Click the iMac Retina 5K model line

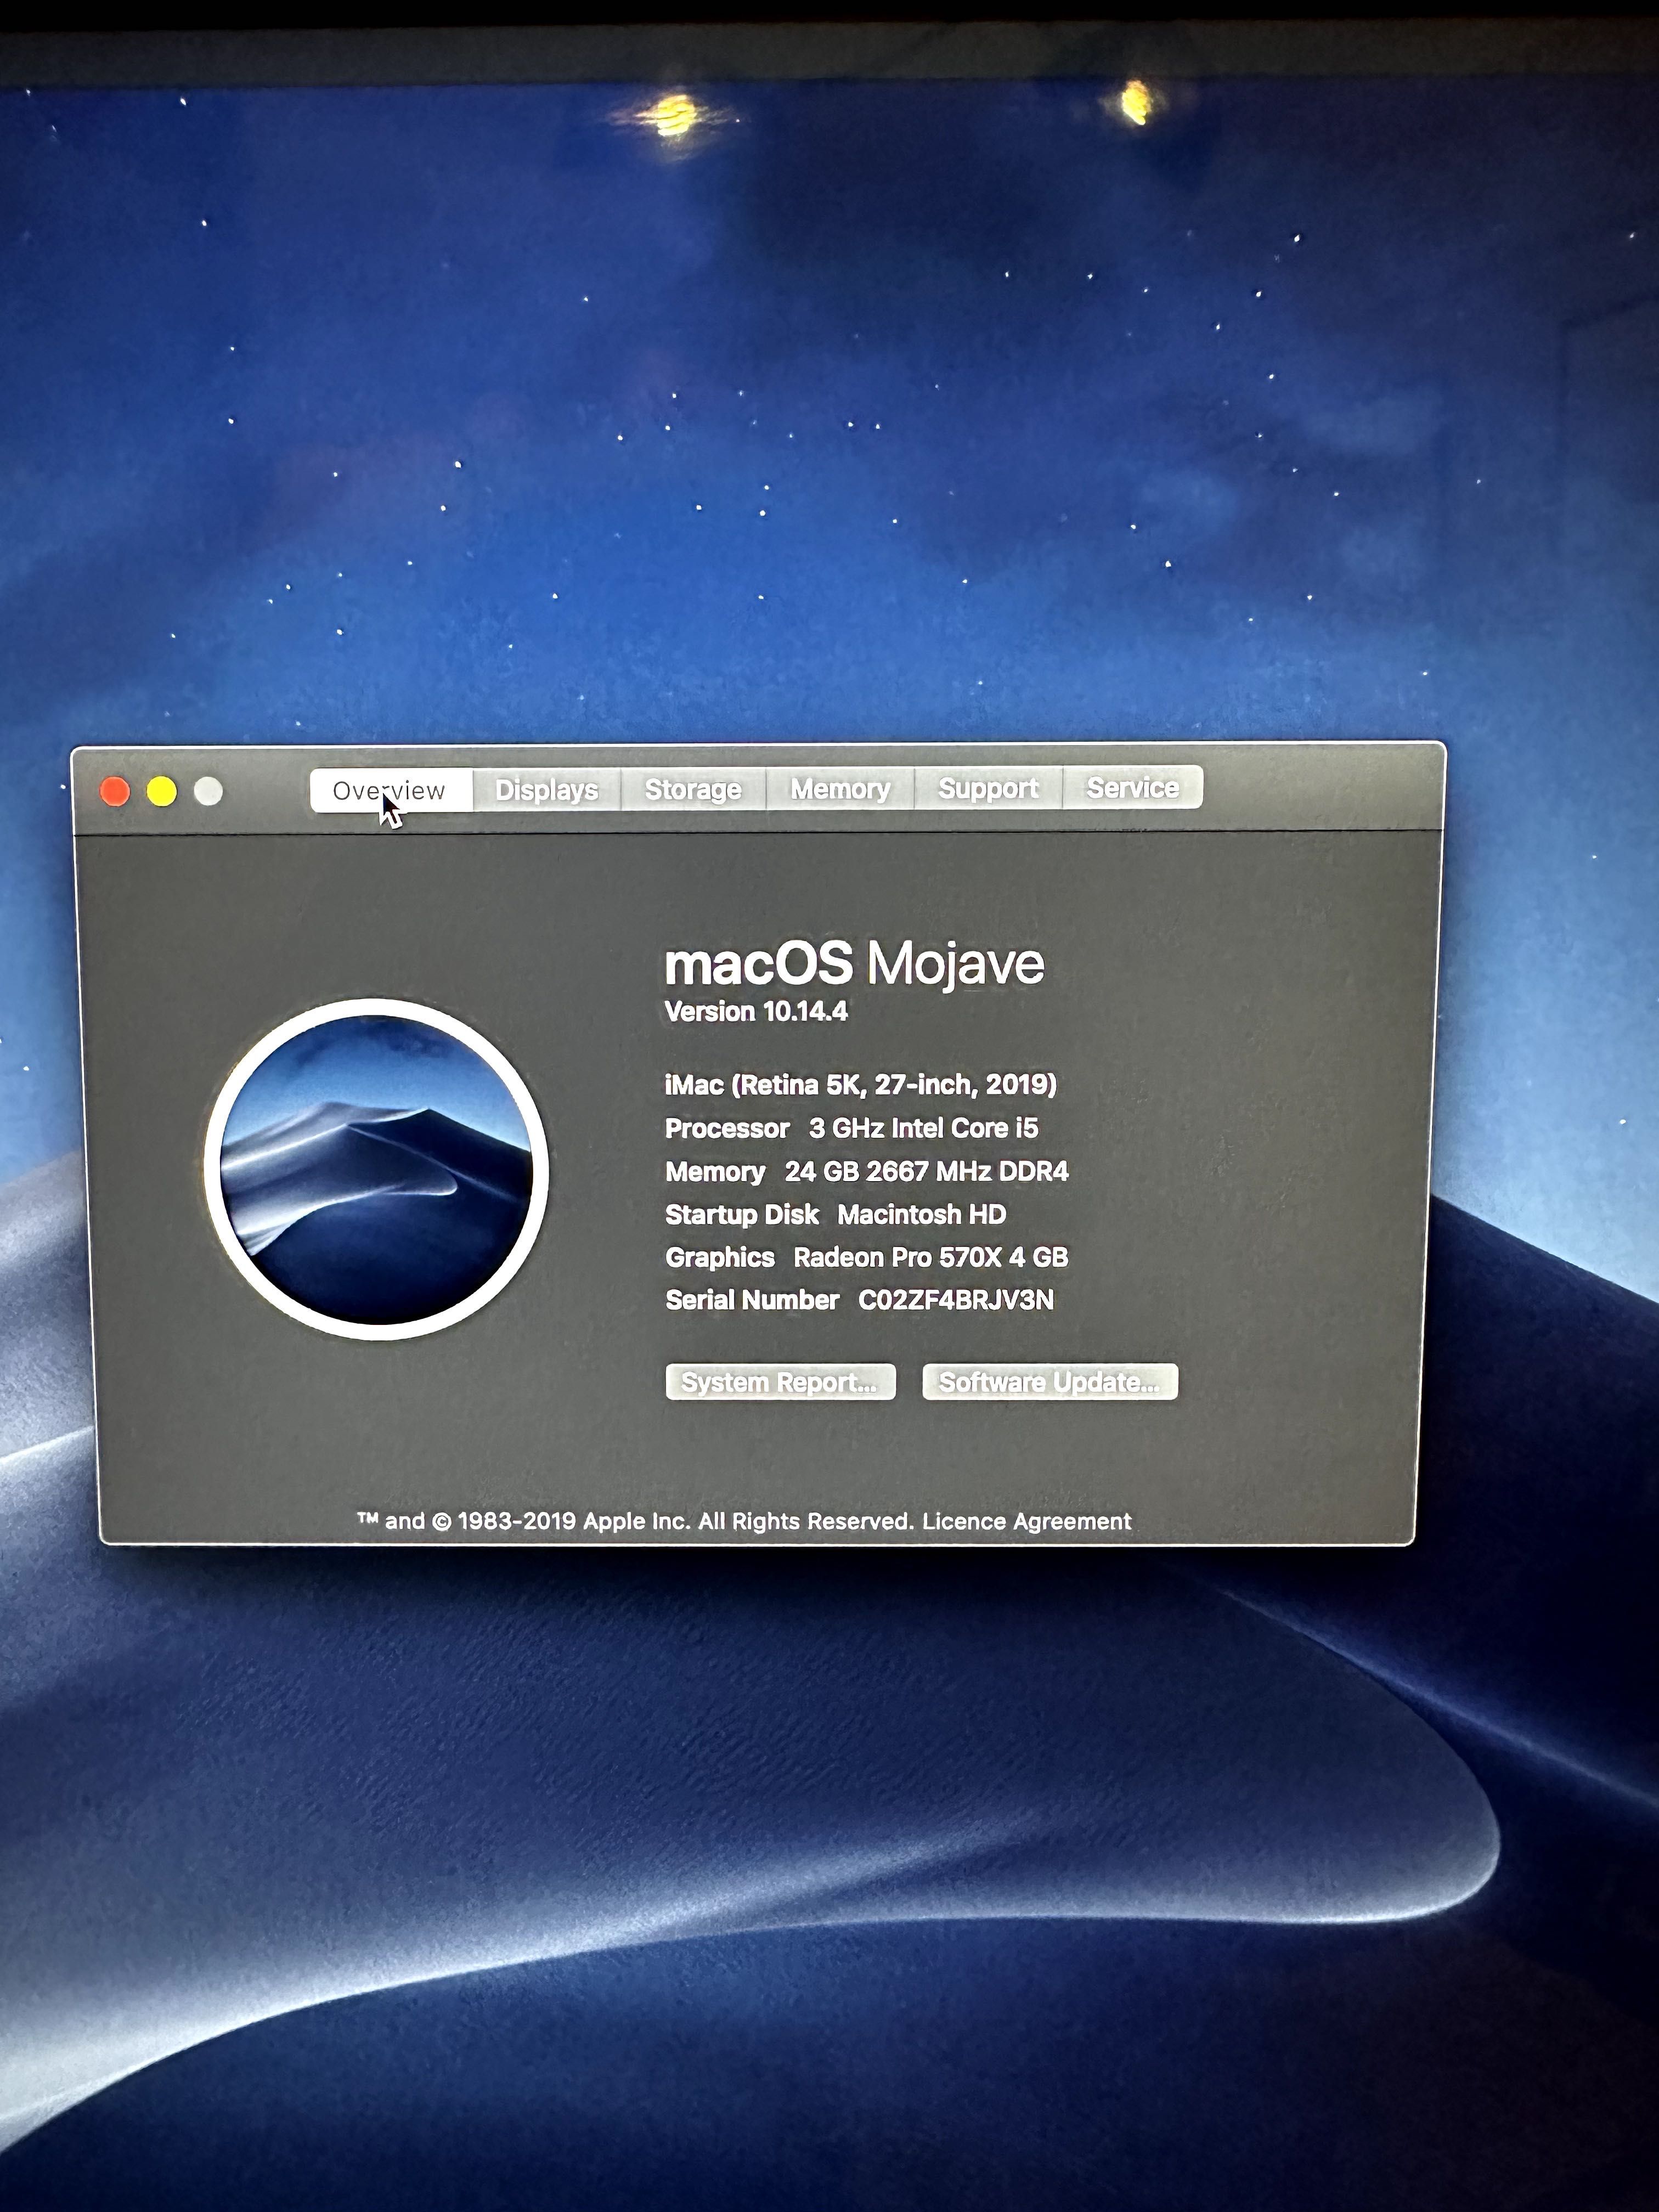[861, 1085]
